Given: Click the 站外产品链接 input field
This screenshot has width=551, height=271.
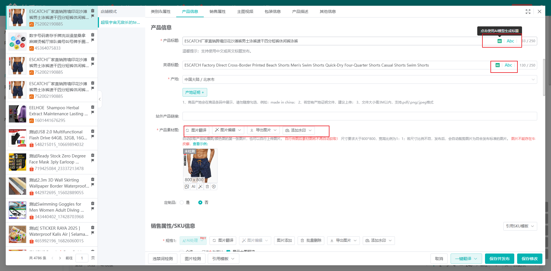Looking at the screenshot, I should [359, 116].
